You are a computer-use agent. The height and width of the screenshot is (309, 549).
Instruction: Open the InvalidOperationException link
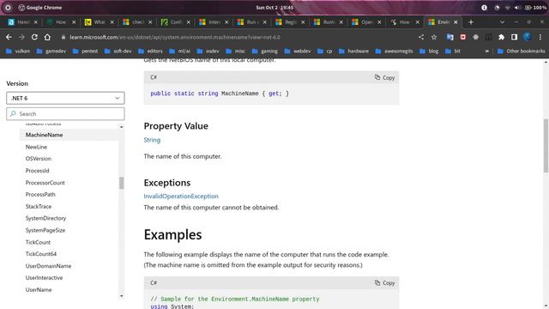181,197
